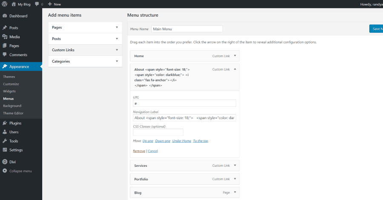Expand the Categories accordion section
Viewport: 383px width, 200px height.
(x=117, y=61)
